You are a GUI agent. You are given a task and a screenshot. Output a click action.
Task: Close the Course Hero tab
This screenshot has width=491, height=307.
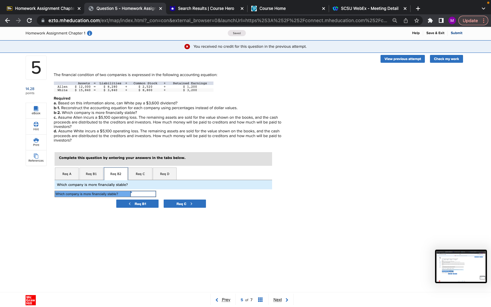click(x=242, y=9)
